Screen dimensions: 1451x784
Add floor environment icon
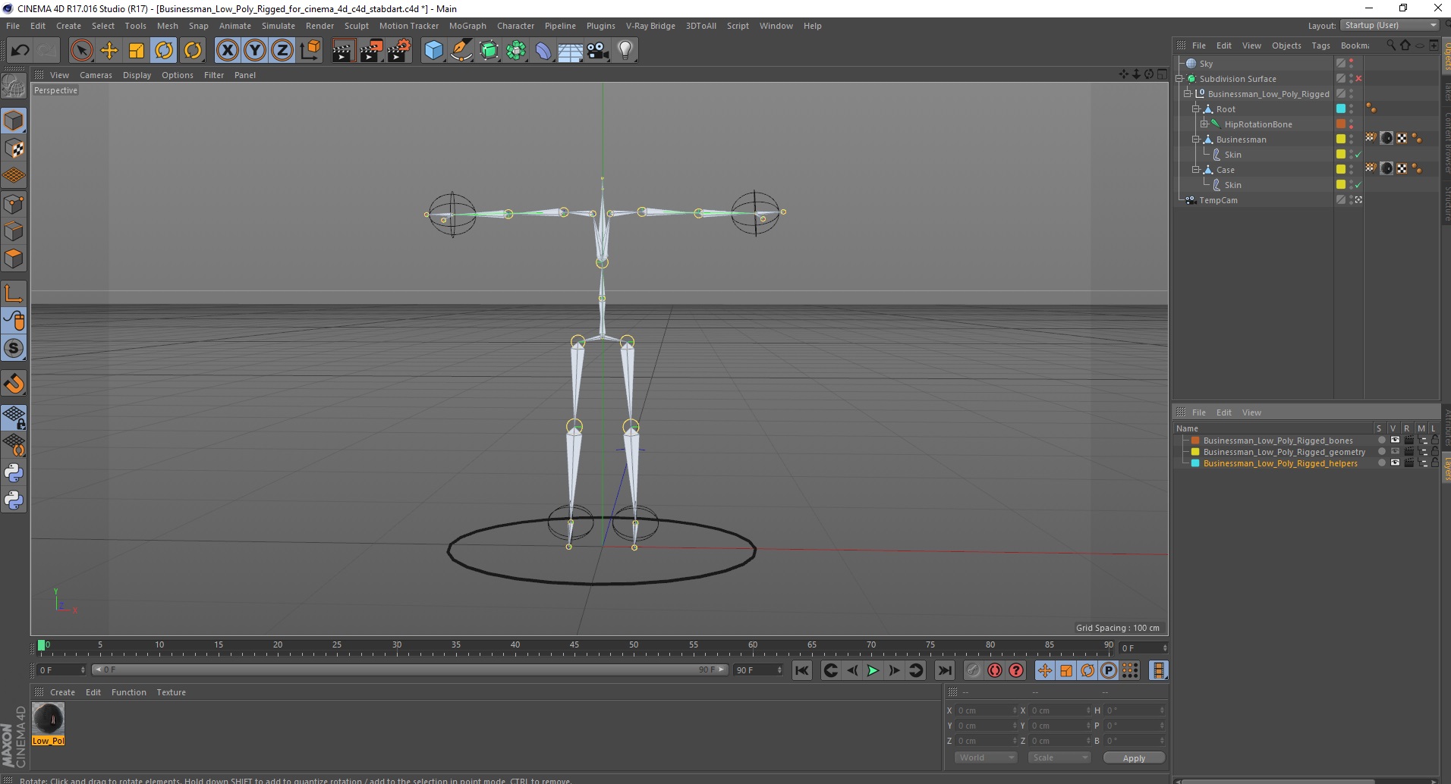(571, 51)
